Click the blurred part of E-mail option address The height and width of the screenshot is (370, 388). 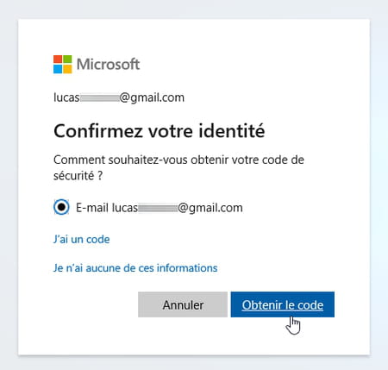(158, 208)
